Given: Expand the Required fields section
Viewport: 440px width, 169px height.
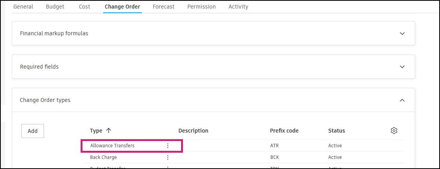Looking at the screenshot, I should (402, 67).
